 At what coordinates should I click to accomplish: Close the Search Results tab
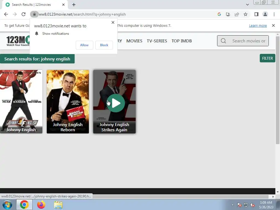click(63, 5)
